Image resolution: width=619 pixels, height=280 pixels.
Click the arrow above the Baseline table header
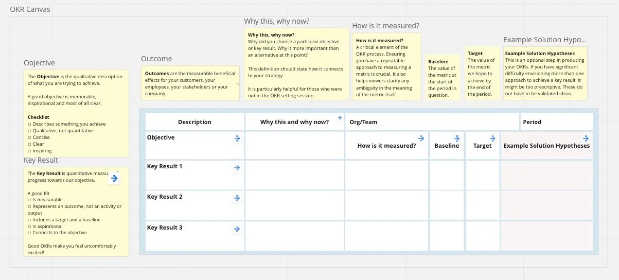point(457,138)
